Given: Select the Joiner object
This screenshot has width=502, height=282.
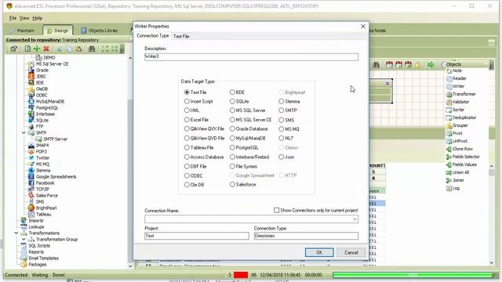Looking at the screenshot, I should coord(456,180).
